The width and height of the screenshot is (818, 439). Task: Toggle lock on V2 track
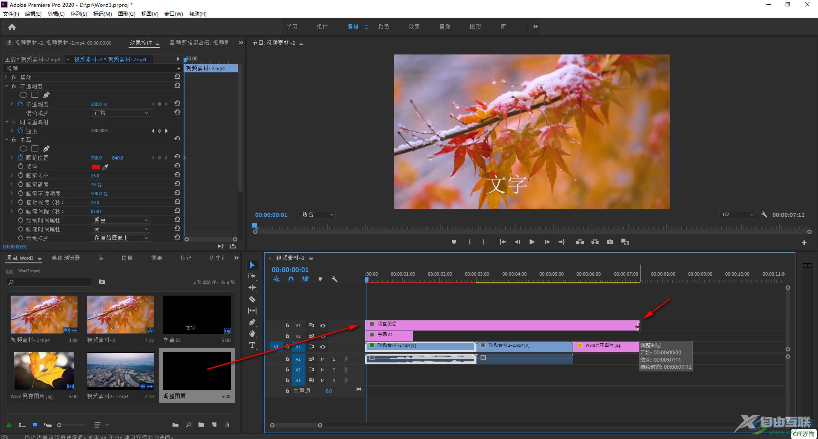(288, 336)
